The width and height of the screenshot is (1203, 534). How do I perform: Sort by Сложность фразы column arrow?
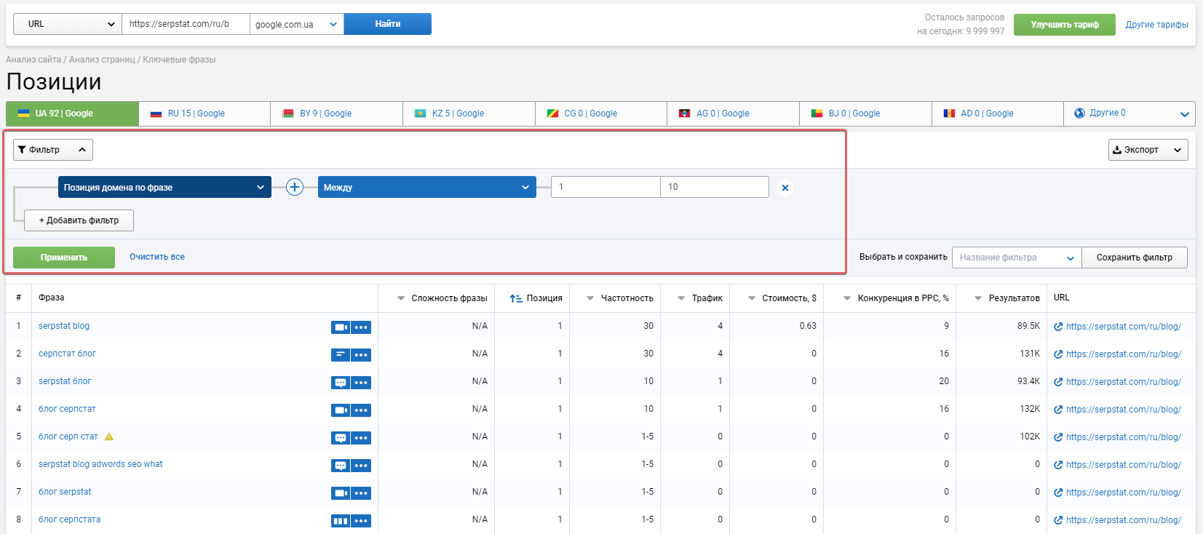[x=401, y=298]
